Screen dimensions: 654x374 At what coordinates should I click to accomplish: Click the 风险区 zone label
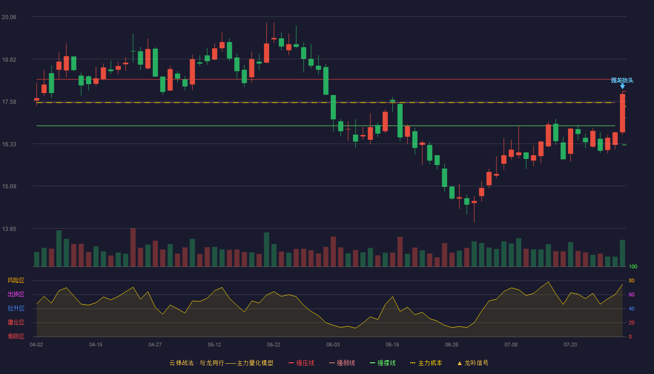[x=16, y=280]
